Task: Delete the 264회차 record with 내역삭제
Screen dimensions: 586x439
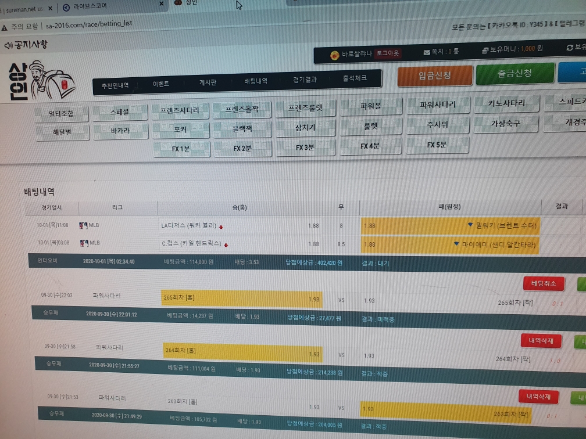Action: pos(541,340)
